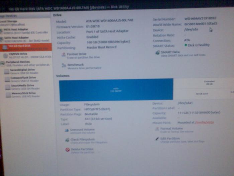Click the CD/DVD Drive disc icon

point(6,56)
